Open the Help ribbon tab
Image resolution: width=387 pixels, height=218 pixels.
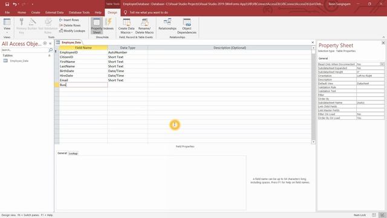pyautogui.click(x=98, y=12)
